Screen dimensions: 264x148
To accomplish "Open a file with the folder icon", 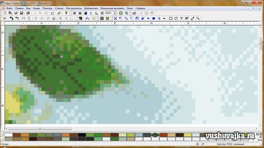I will click(x=16, y=13).
